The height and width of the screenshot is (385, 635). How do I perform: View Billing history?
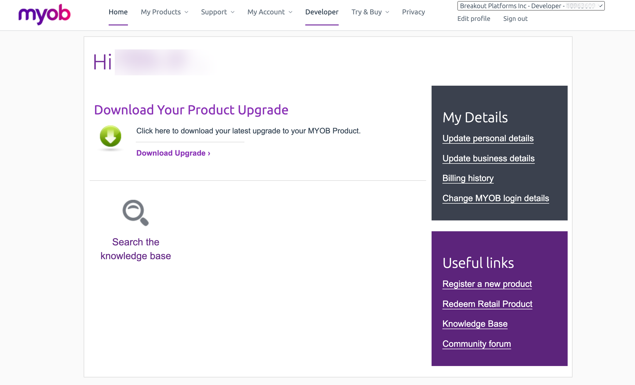pyautogui.click(x=468, y=178)
